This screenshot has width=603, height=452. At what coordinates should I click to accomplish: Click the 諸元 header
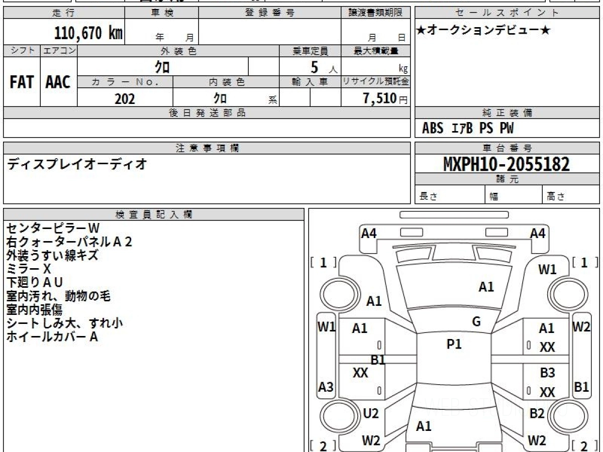point(507,180)
